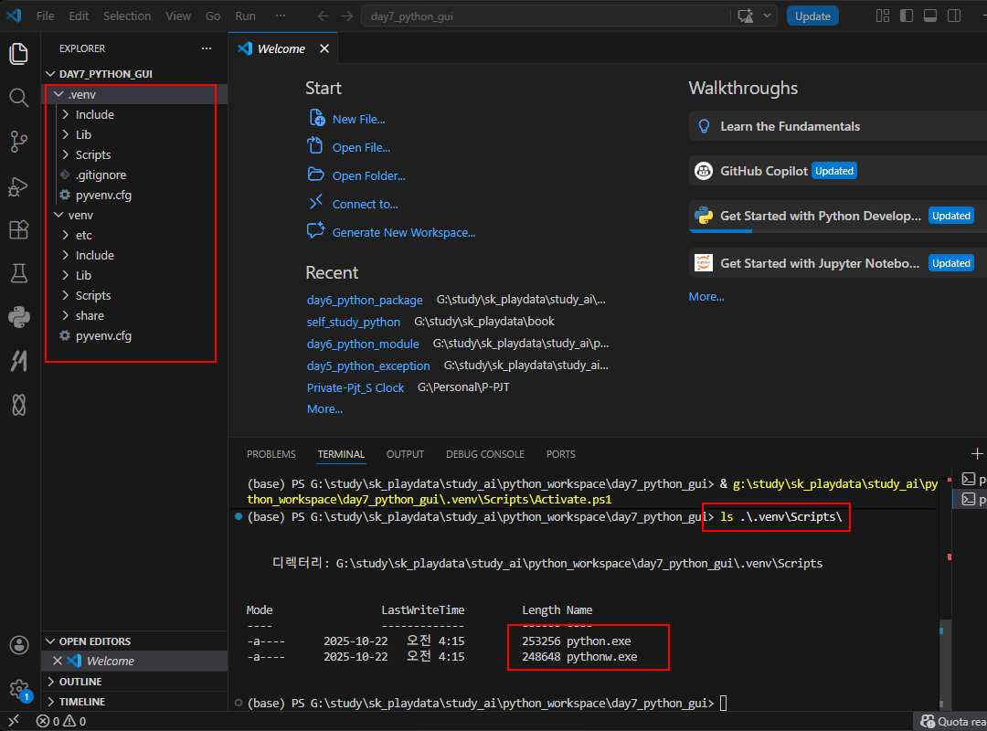Collapse the .venv folder
This screenshot has width=987, height=731.
pyautogui.click(x=58, y=94)
